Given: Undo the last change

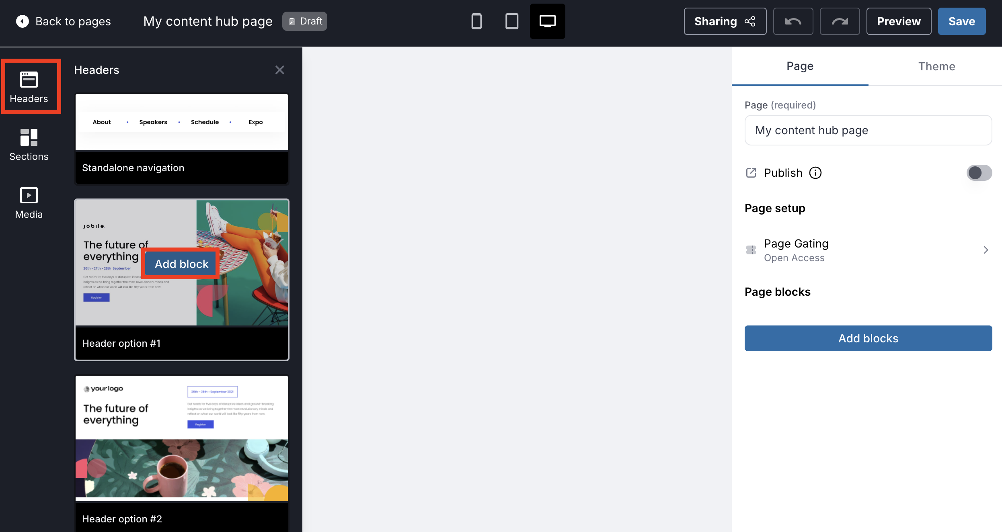Looking at the screenshot, I should click(793, 21).
